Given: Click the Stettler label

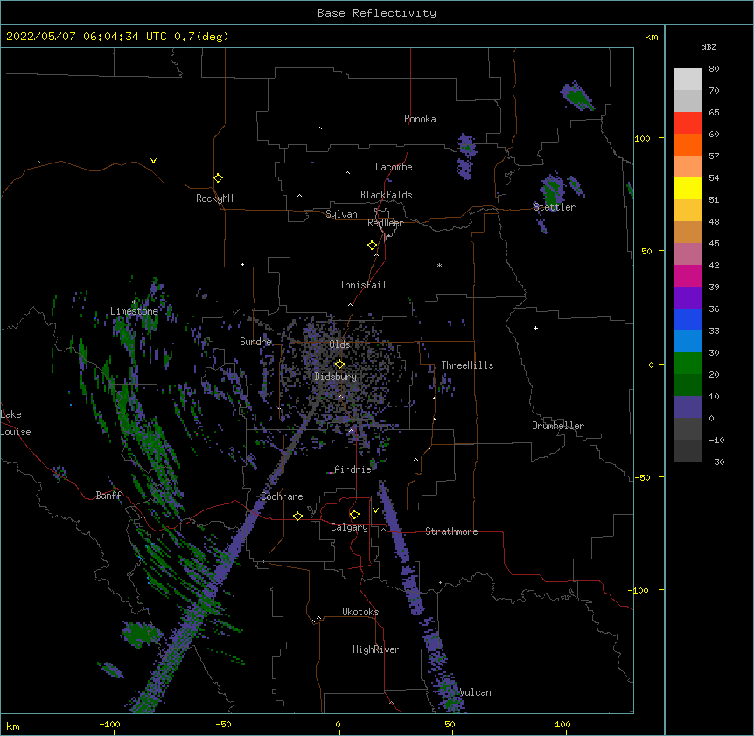Looking at the screenshot, I should pyautogui.click(x=555, y=207).
